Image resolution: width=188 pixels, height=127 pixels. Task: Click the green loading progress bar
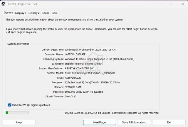[x=17, y=113]
